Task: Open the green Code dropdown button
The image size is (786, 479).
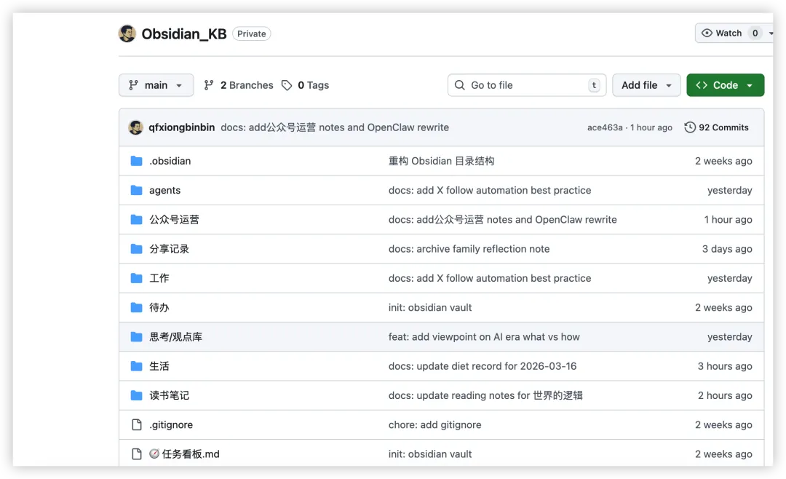Action: (x=725, y=85)
